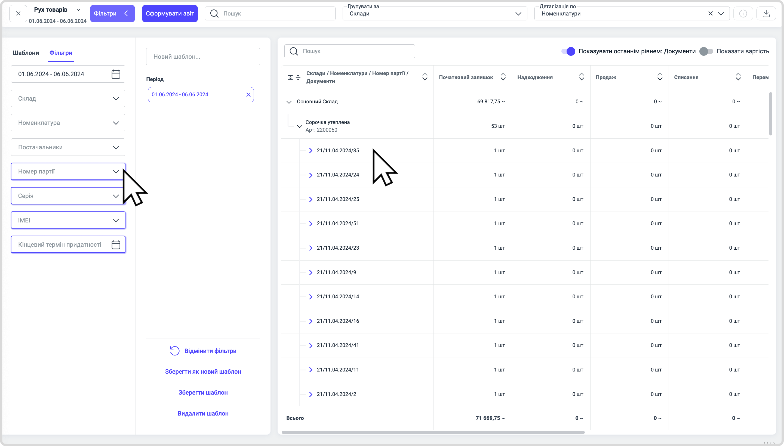Expand batch 21/11.04.2024/35
784x446 pixels.
310,151
